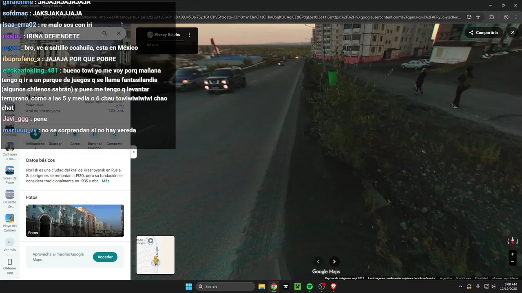Open Spotify from taskbar
522x293 pixels.
[310, 286]
